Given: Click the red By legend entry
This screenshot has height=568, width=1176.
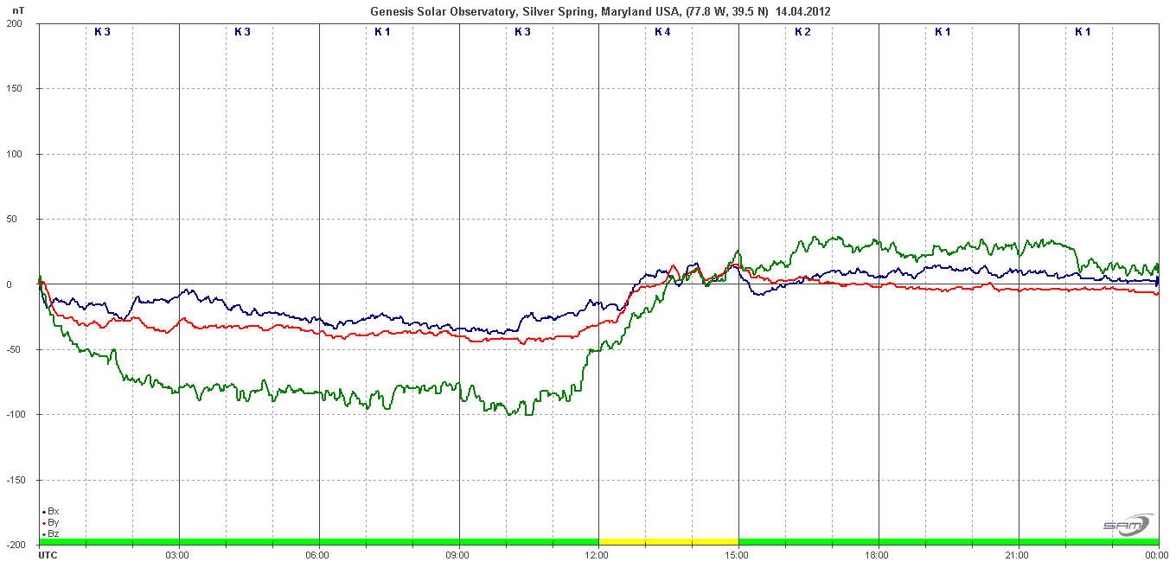Looking at the screenshot, I should pos(51,523).
